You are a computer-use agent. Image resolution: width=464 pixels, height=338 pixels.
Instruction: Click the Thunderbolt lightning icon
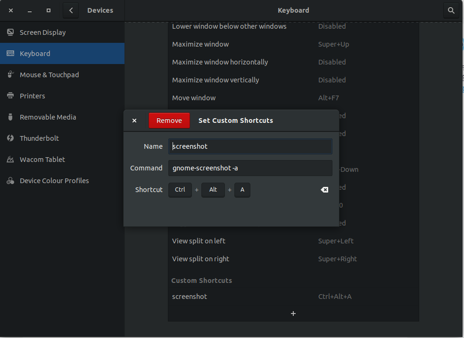click(x=10, y=138)
